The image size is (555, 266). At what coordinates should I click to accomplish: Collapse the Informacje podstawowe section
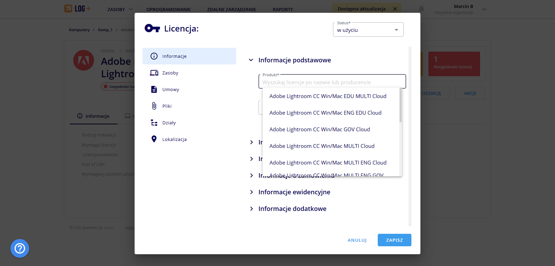[251, 60]
